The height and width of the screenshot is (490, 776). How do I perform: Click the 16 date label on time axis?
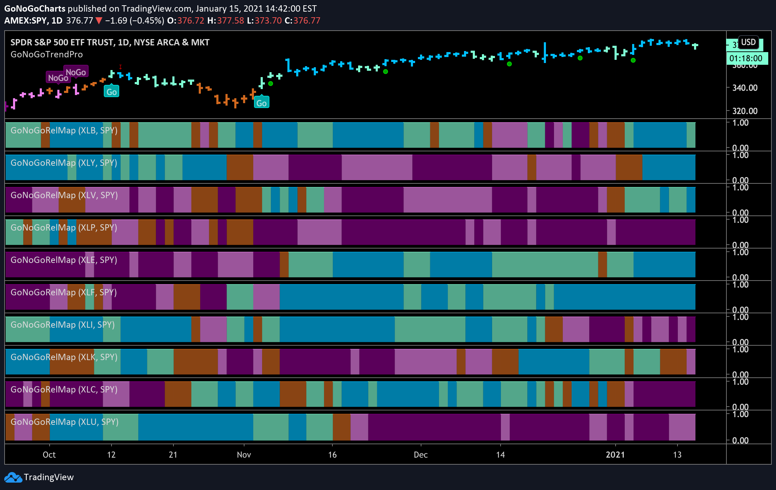(332, 455)
